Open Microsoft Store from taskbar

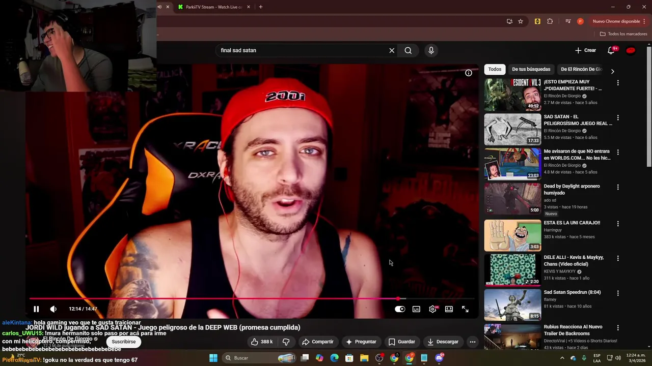tap(349, 358)
